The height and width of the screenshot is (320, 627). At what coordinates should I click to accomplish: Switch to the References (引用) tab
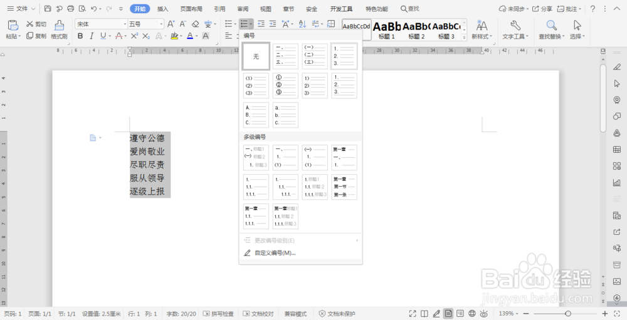click(x=219, y=8)
